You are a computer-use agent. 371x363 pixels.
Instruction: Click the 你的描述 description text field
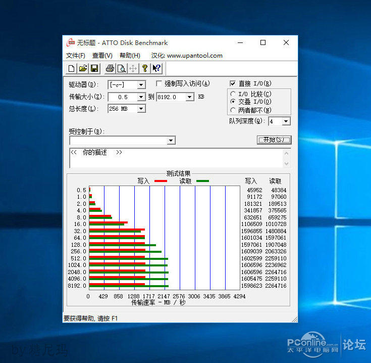176,158
